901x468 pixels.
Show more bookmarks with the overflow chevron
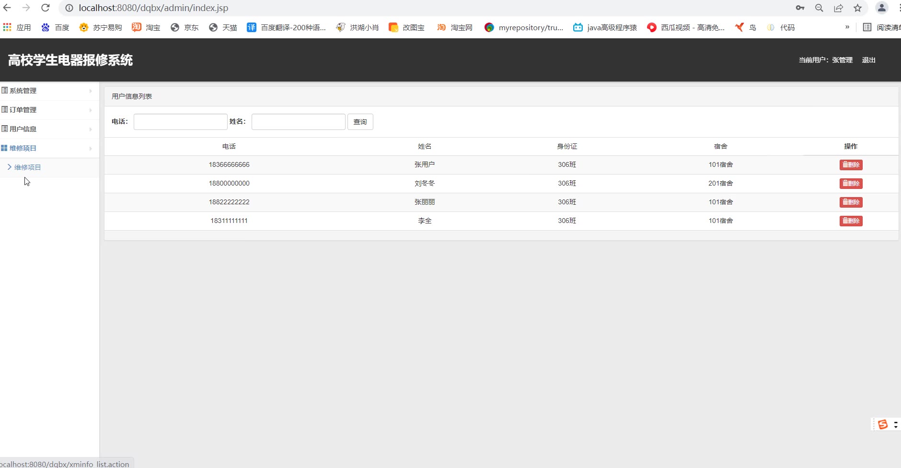click(x=847, y=27)
